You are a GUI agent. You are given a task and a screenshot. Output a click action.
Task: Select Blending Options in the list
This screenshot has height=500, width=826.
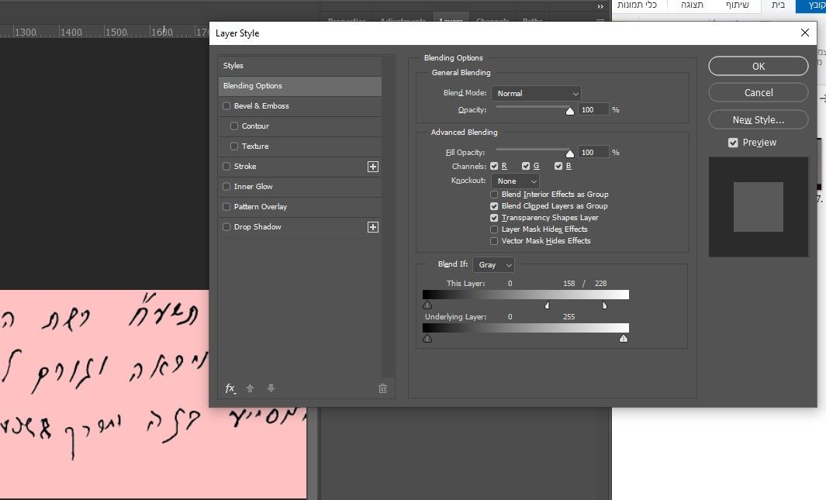point(299,86)
